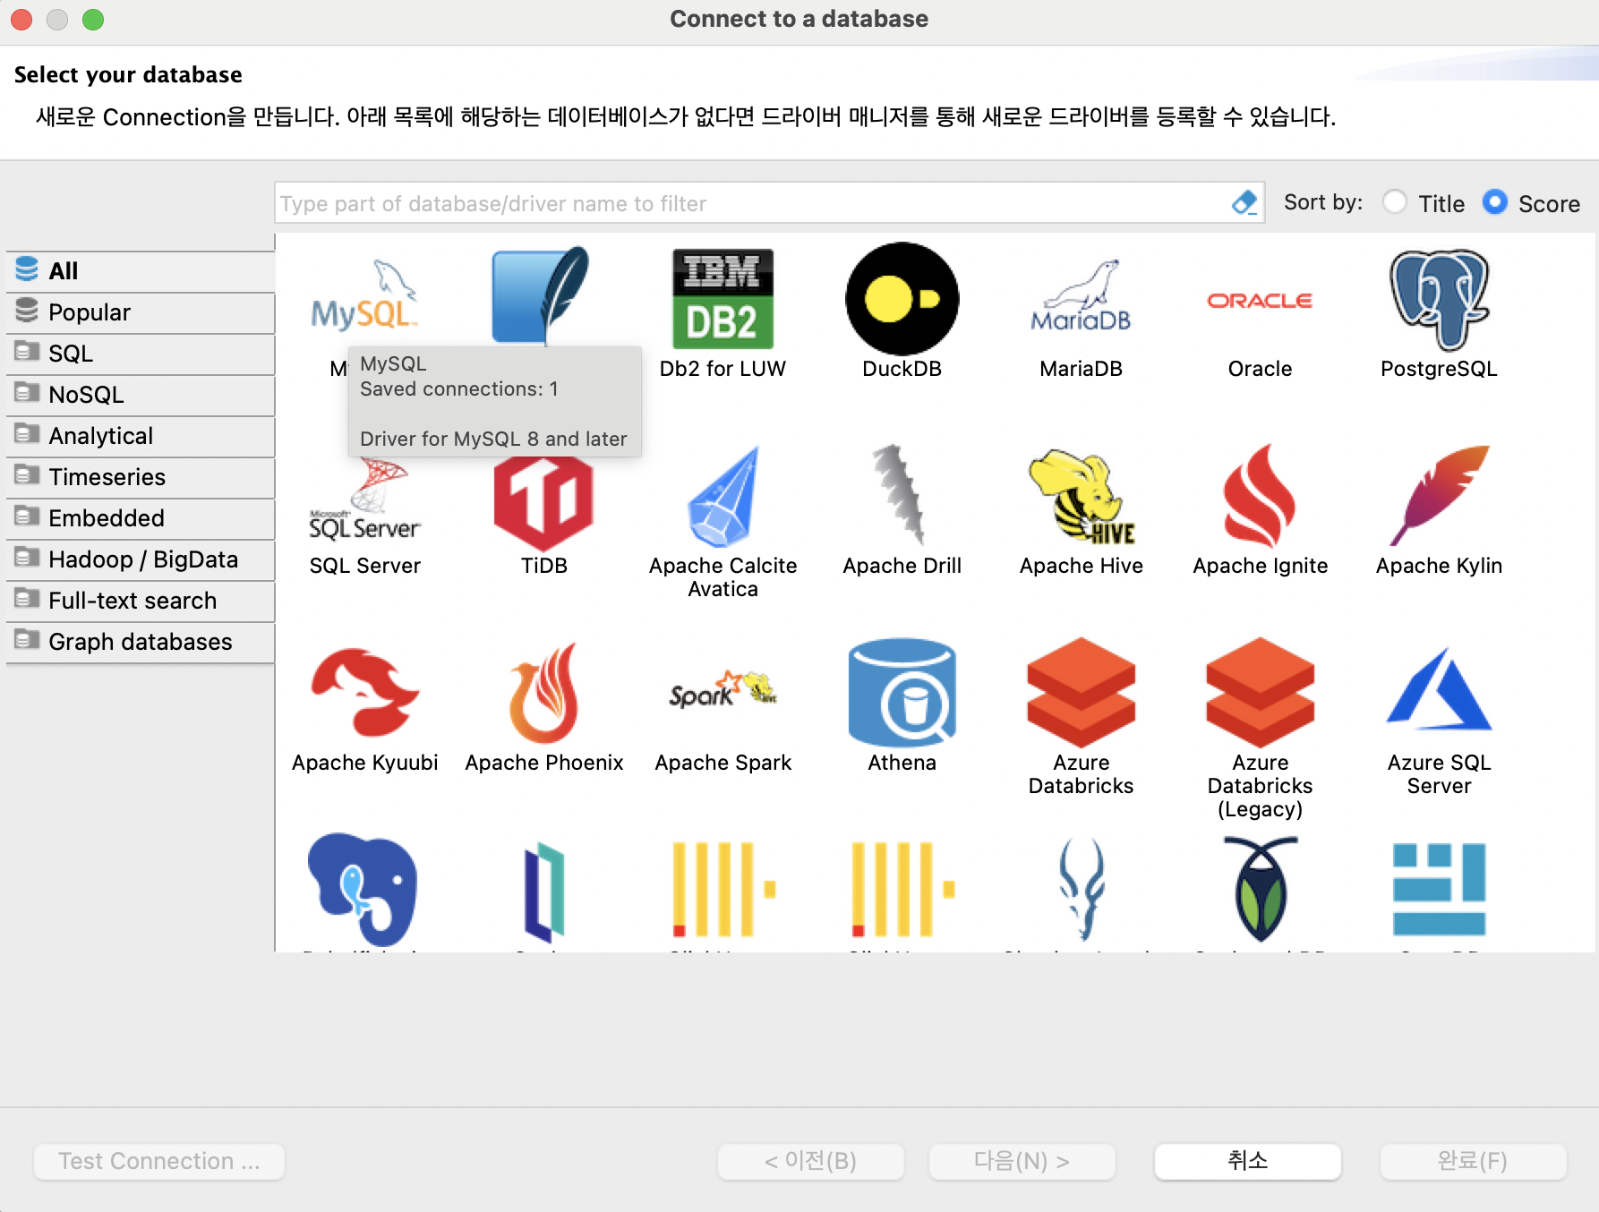Clear filter with the eraser icon
Viewport: 1599px width, 1212px height.
click(x=1244, y=203)
